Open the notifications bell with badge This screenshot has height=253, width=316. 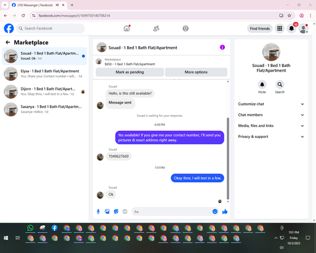[x=291, y=28]
